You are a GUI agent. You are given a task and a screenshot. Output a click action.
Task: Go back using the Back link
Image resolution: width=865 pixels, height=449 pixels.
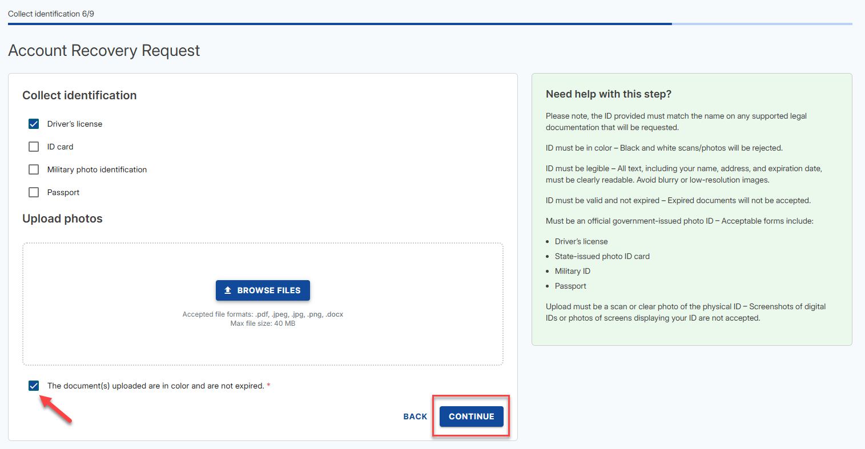coord(415,416)
